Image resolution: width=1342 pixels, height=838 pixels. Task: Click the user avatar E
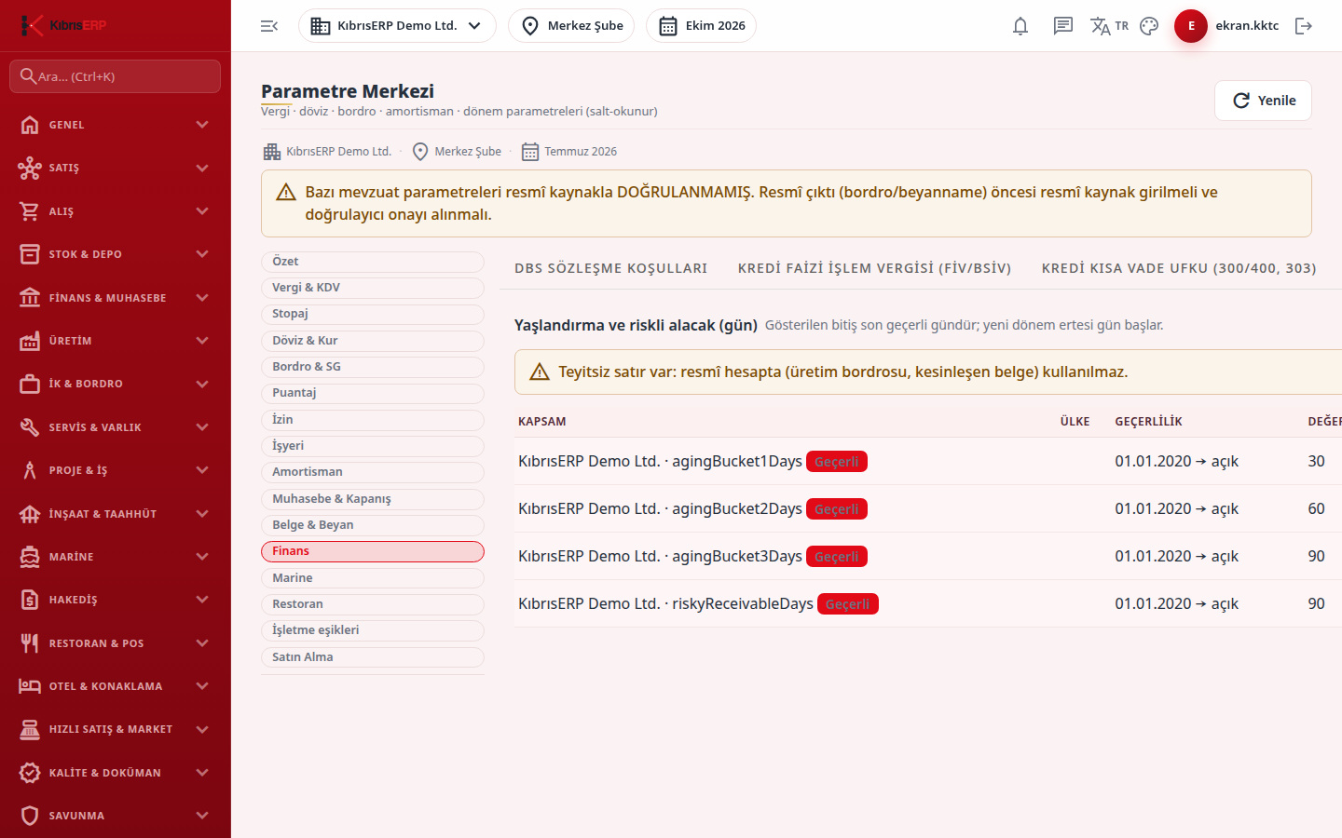(1191, 26)
